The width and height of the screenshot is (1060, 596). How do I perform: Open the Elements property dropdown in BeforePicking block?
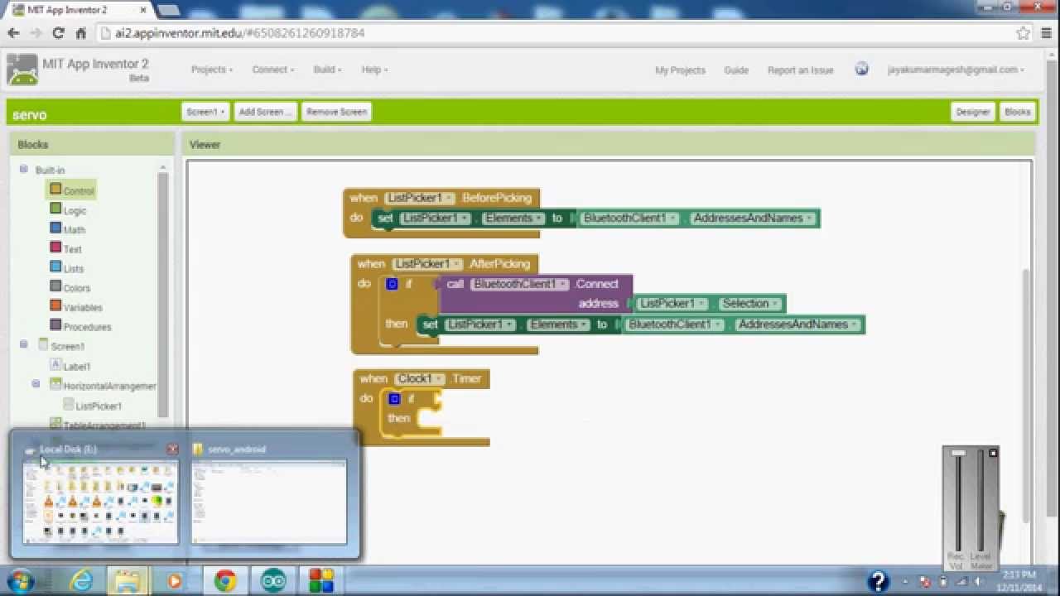tap(514, 219)
